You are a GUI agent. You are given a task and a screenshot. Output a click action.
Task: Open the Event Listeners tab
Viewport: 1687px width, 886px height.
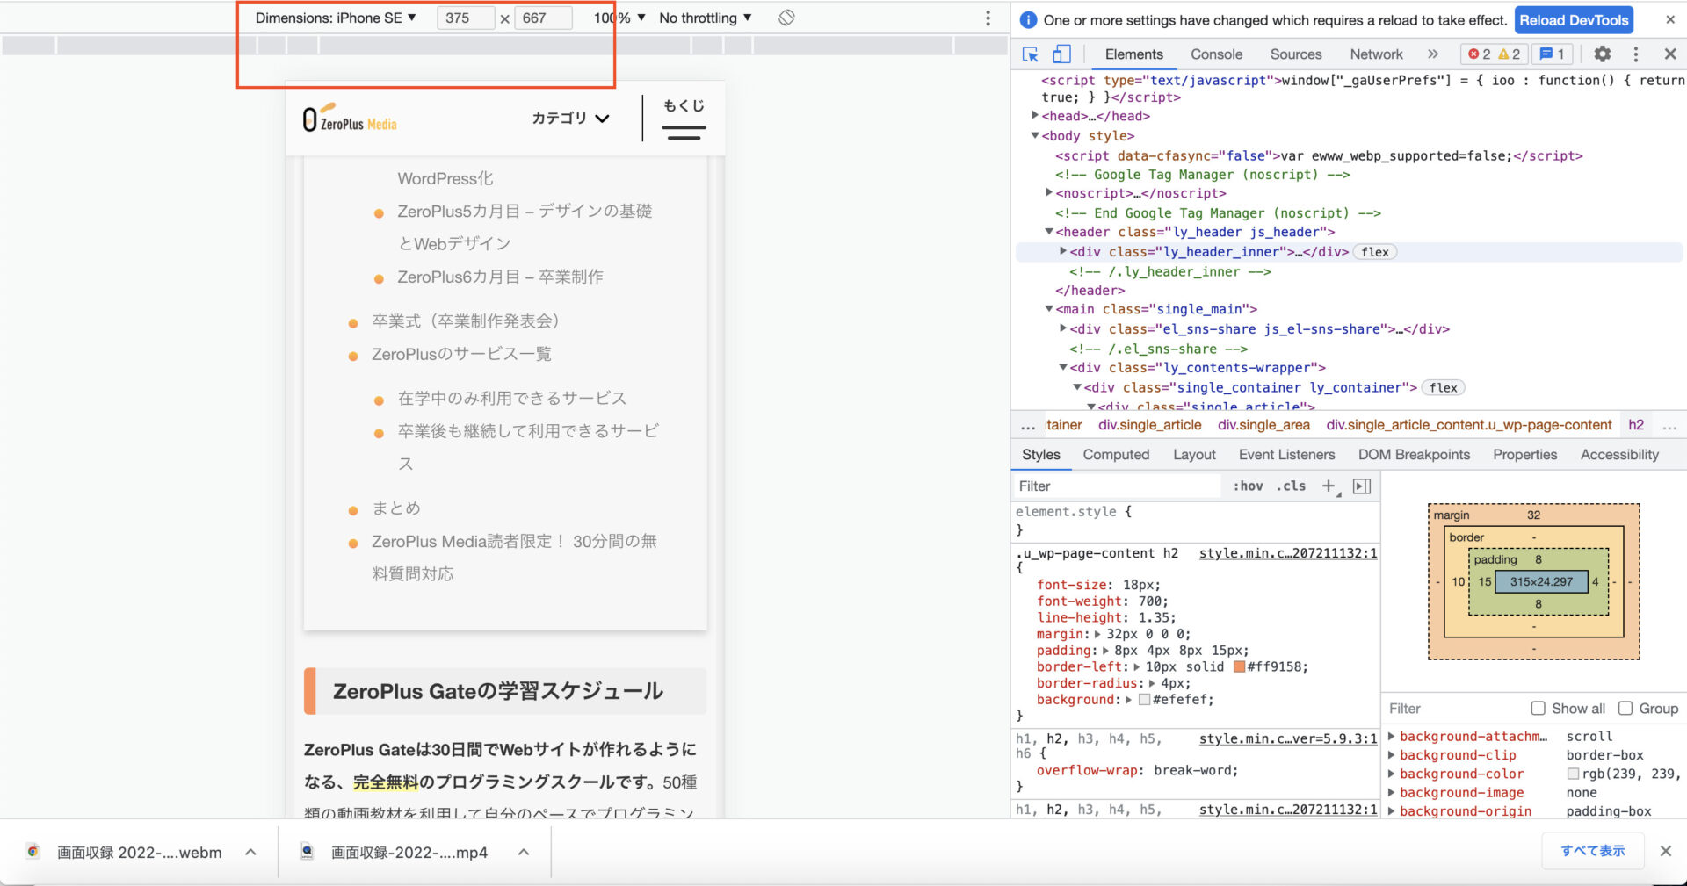click(1286, 455)
